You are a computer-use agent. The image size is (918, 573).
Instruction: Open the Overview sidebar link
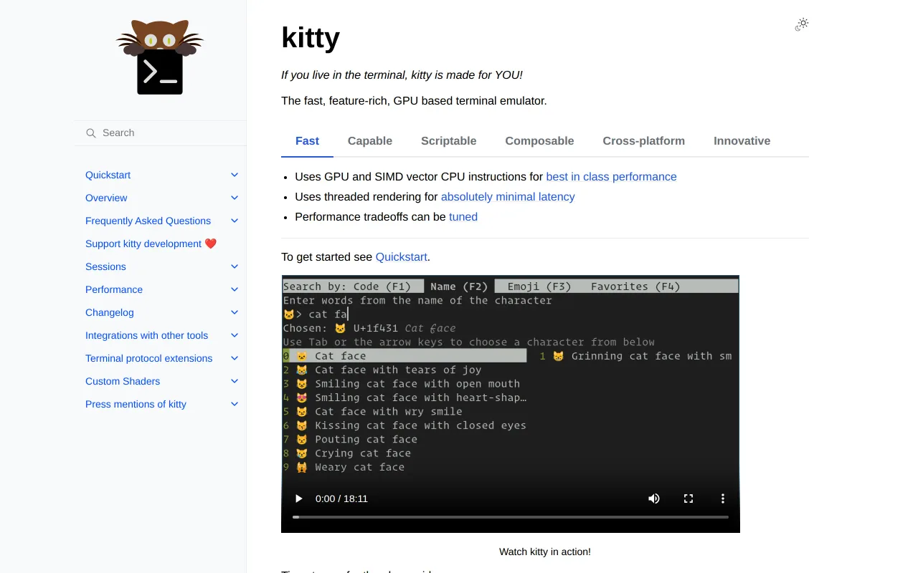point(106,198)
